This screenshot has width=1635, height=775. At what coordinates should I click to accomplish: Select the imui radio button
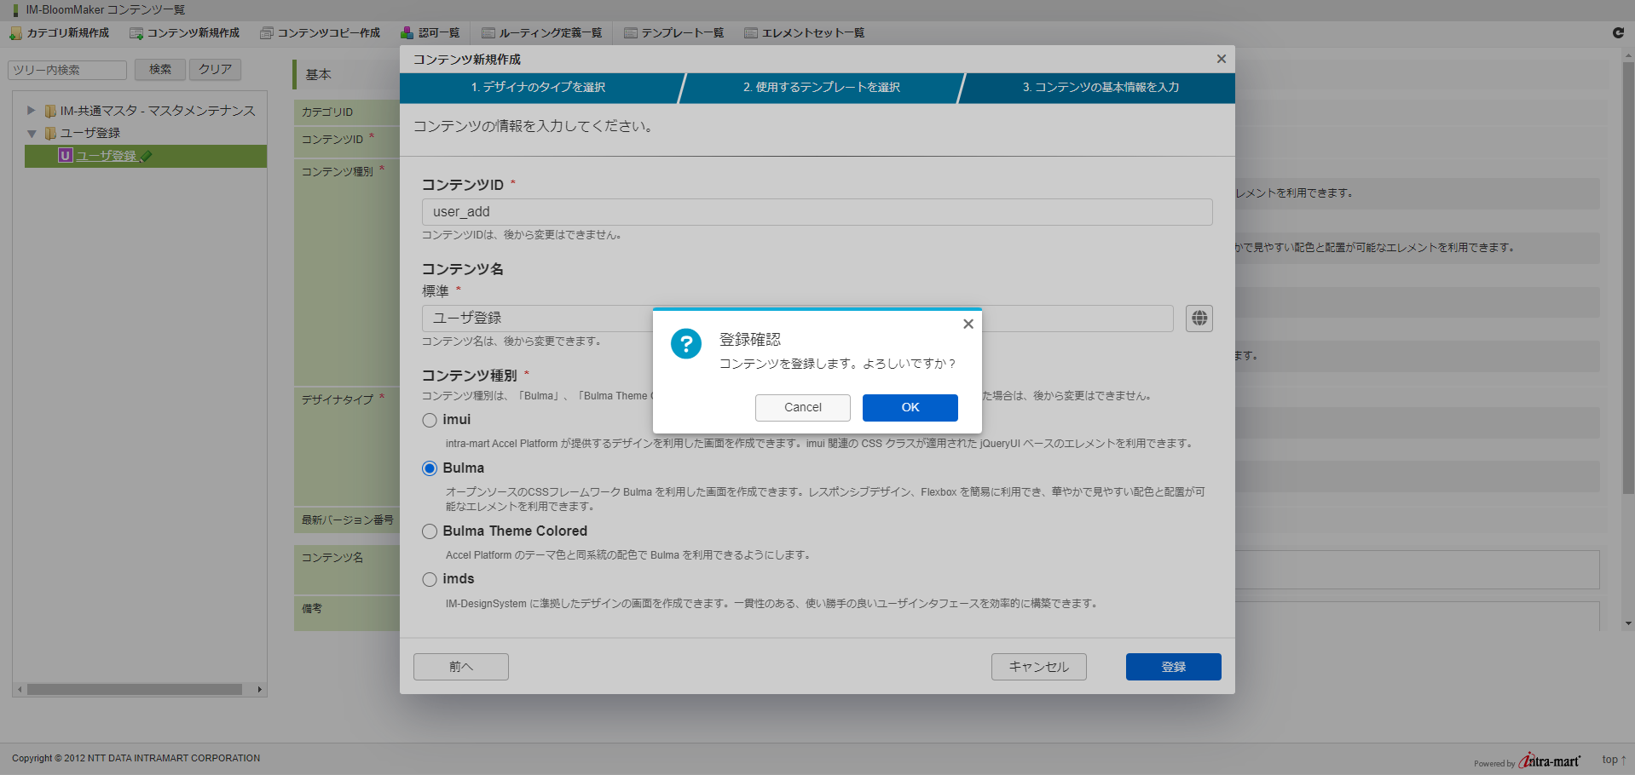click(x=430, y=420)
